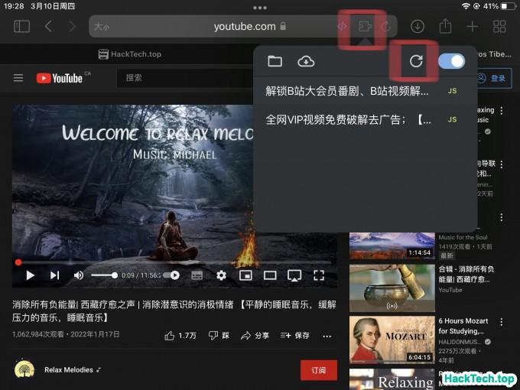
Task: Open the Safari tab overview grid
Action: click(x=499, y=26)
